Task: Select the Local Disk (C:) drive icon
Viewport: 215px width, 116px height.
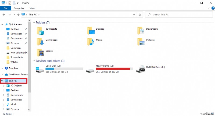Action: (x=40, y=69)
